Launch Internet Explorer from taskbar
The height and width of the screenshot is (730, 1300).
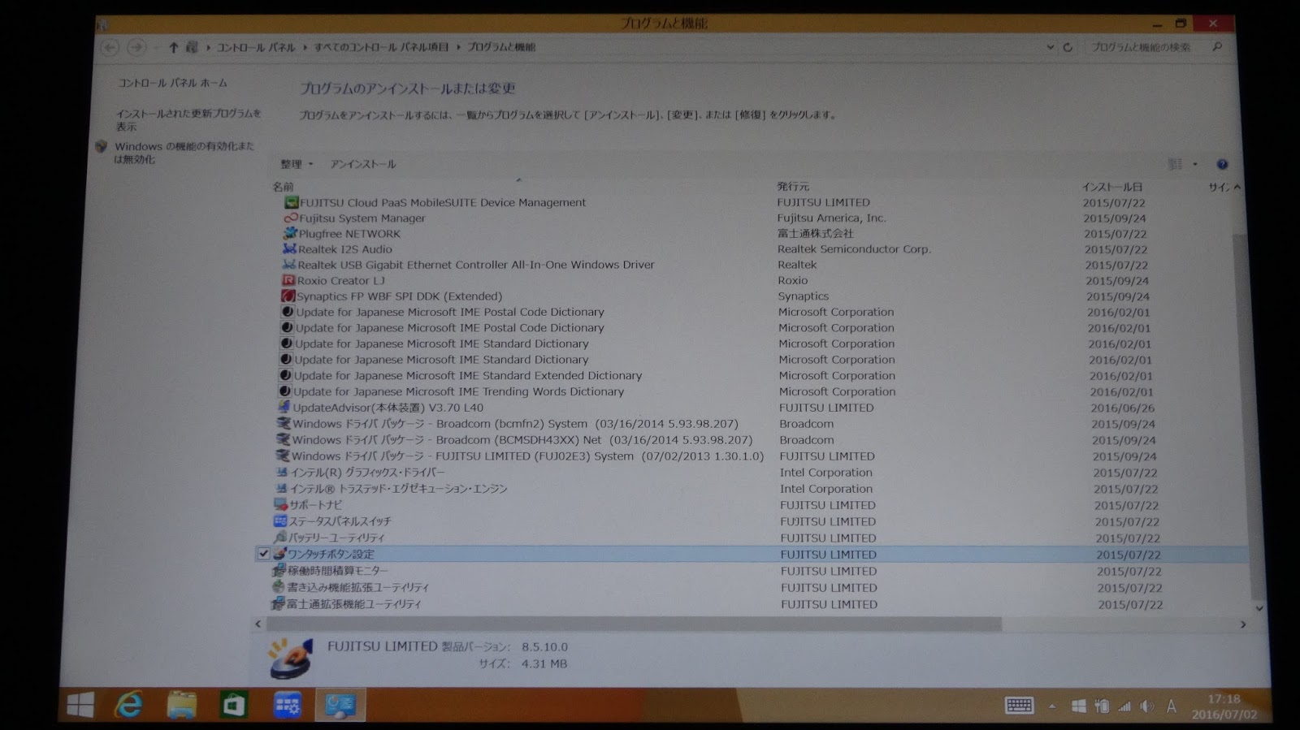click(129, 705)
